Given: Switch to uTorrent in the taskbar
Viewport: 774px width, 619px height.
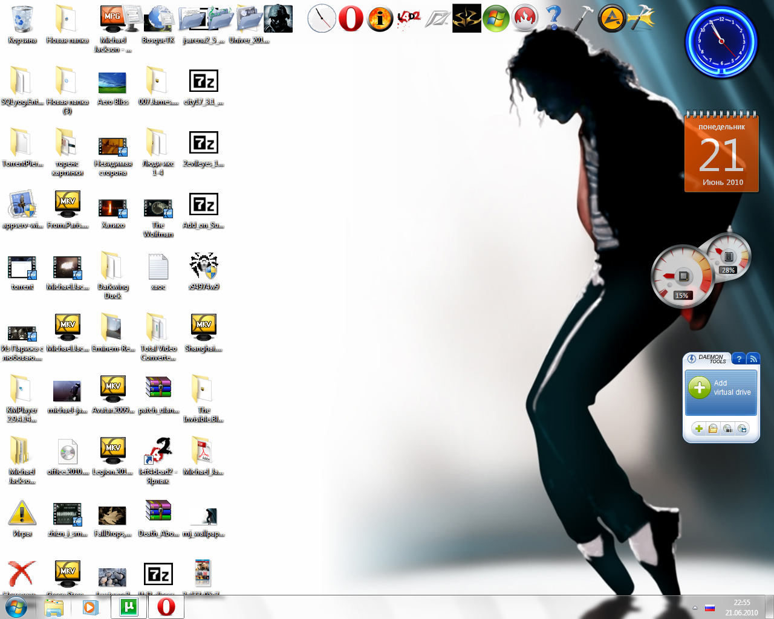Looking at the screenshot, I should [x=129, y=607].
